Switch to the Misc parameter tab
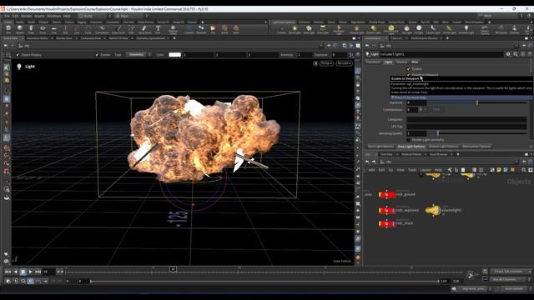 tap(415, 62)
